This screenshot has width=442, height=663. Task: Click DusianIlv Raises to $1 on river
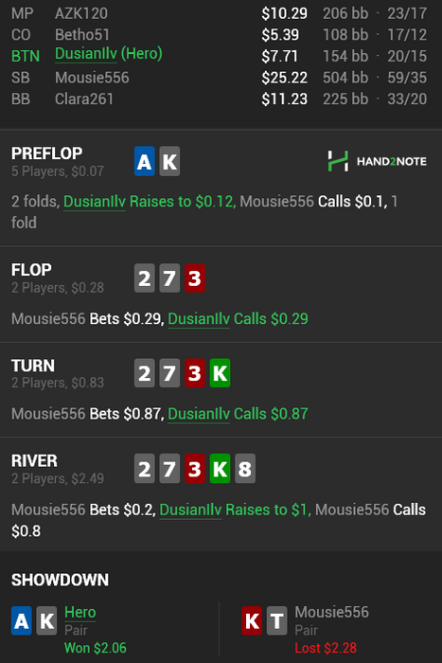pyautogui.click(x=235, y=510)
